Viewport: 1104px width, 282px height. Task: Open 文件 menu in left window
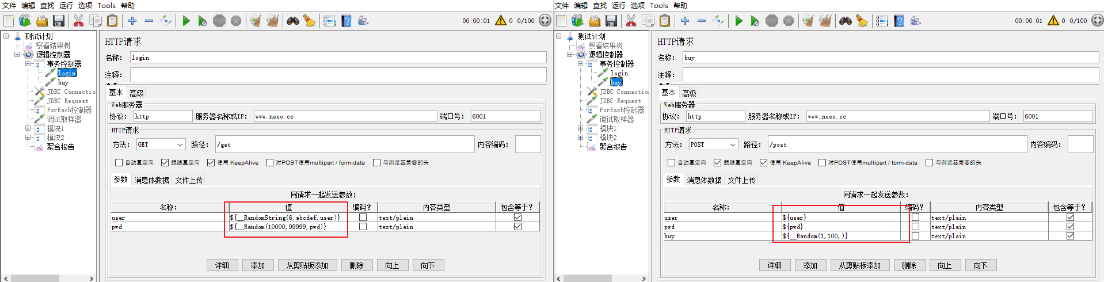(9, 5)
